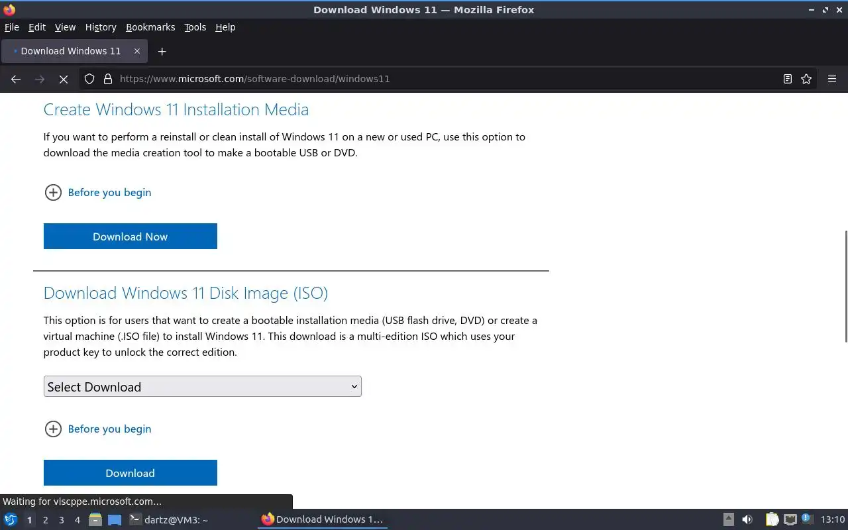Click the network connection tray icon
The width and height of the screenshot is (848, 530).
790,519
